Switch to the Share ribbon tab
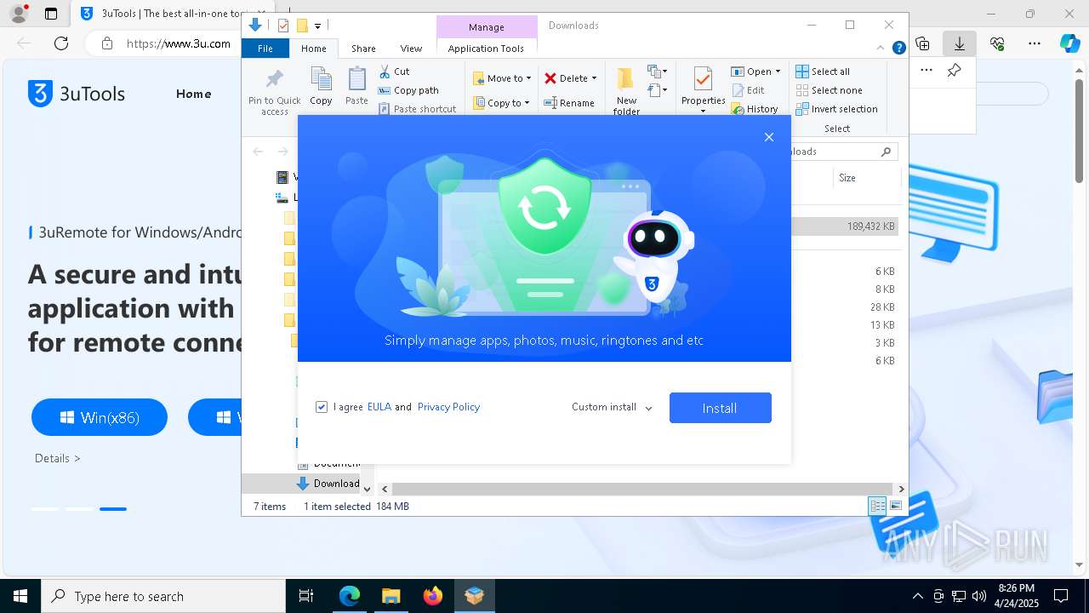This screenshot has width=1089, height=613. coord(363,49)
